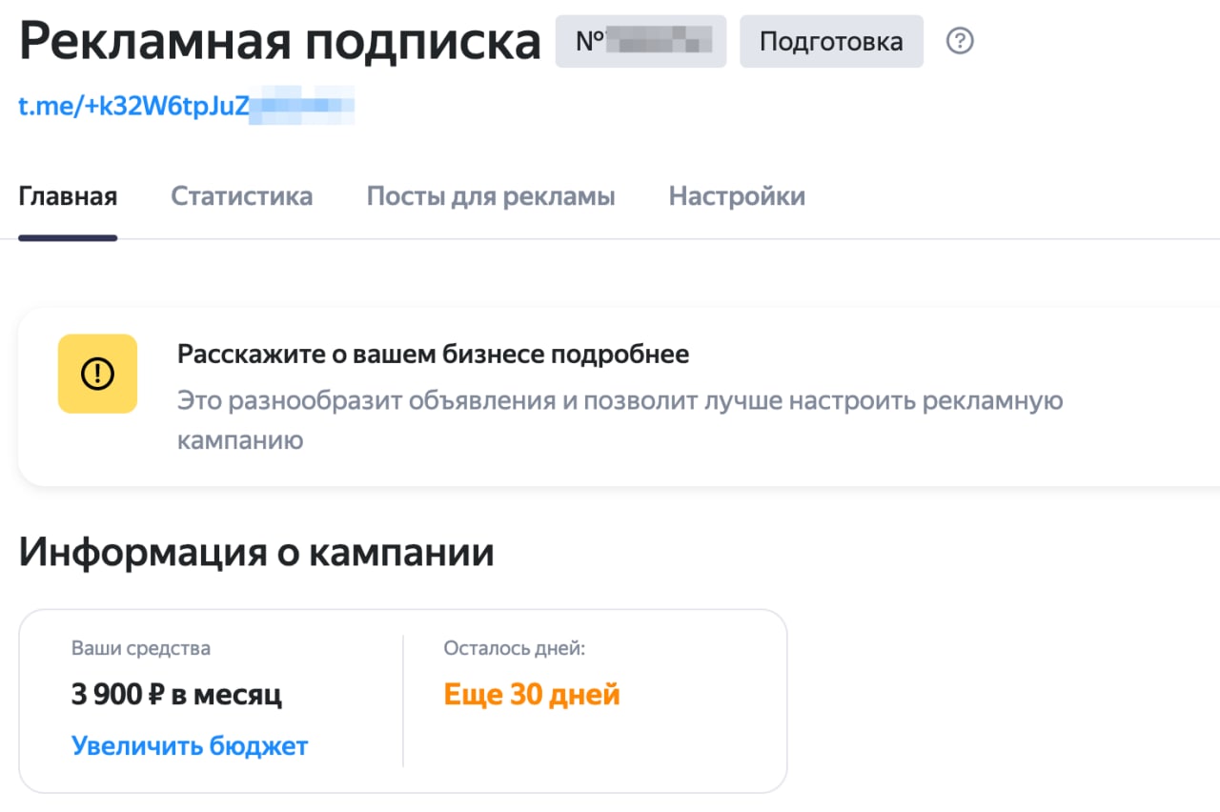Click the Увеличить бюджет link

(x=190, y=745)
